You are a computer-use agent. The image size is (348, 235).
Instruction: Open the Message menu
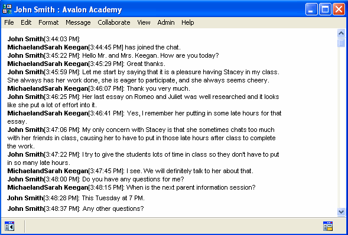[x=78, y=22]
